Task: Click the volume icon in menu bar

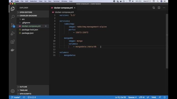Action: coord(133,1)
